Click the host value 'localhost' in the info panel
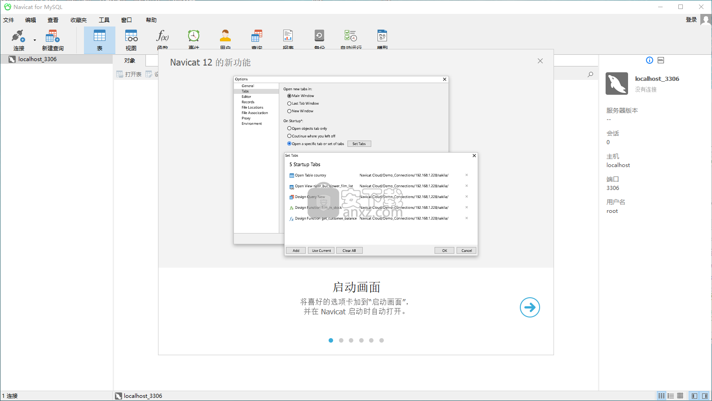This screenshot has height=401, width=712. 618,165
